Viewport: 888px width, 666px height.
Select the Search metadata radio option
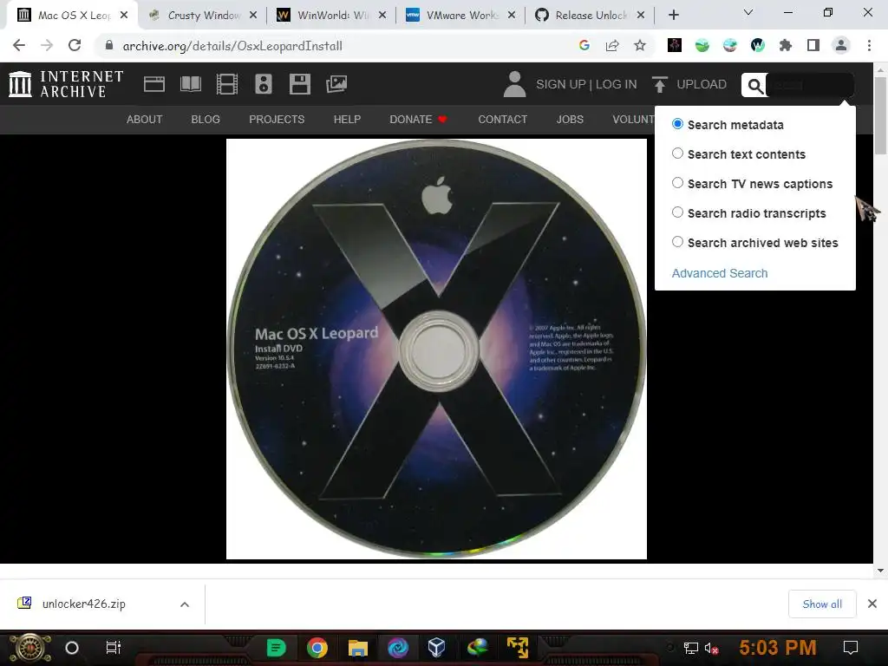point(677,124)
